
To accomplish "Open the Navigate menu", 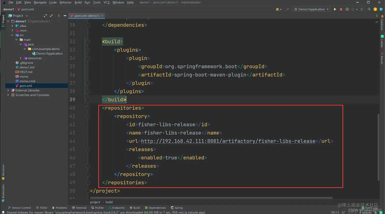I will tap(40, 2).
